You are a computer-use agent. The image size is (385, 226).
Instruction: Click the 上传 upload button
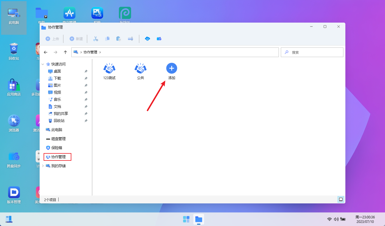click(x=52, y=39)
